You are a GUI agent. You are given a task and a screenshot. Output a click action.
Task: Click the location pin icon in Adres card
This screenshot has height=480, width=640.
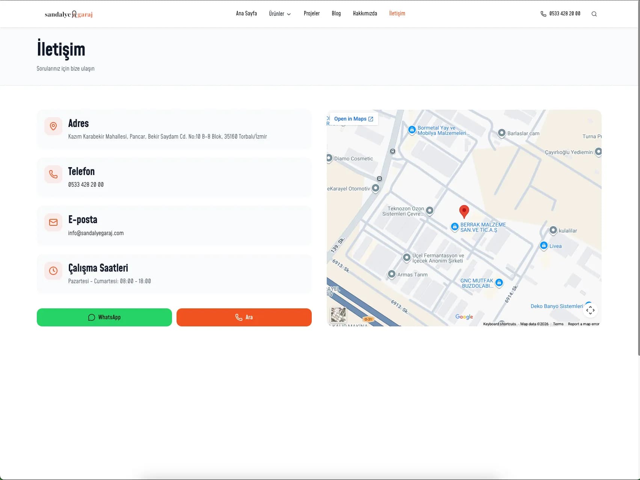pos(53,126)
